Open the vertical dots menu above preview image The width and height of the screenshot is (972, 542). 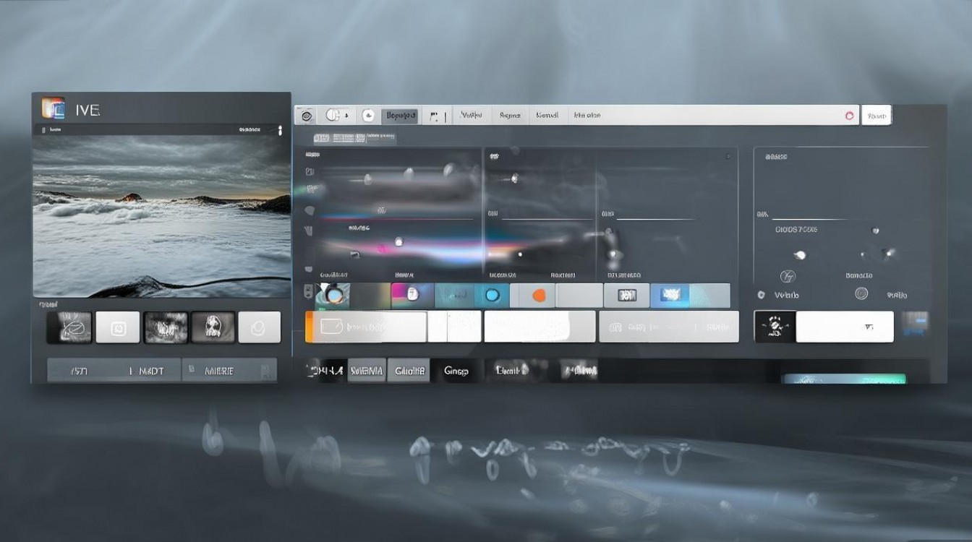[x=280, y=130]
